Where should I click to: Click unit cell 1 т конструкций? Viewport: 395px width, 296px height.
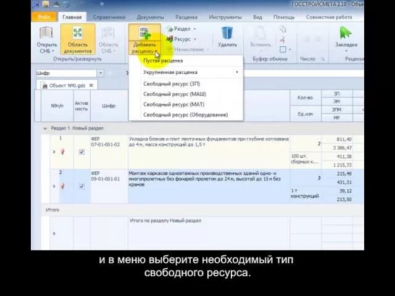click(x=305, y=193)
